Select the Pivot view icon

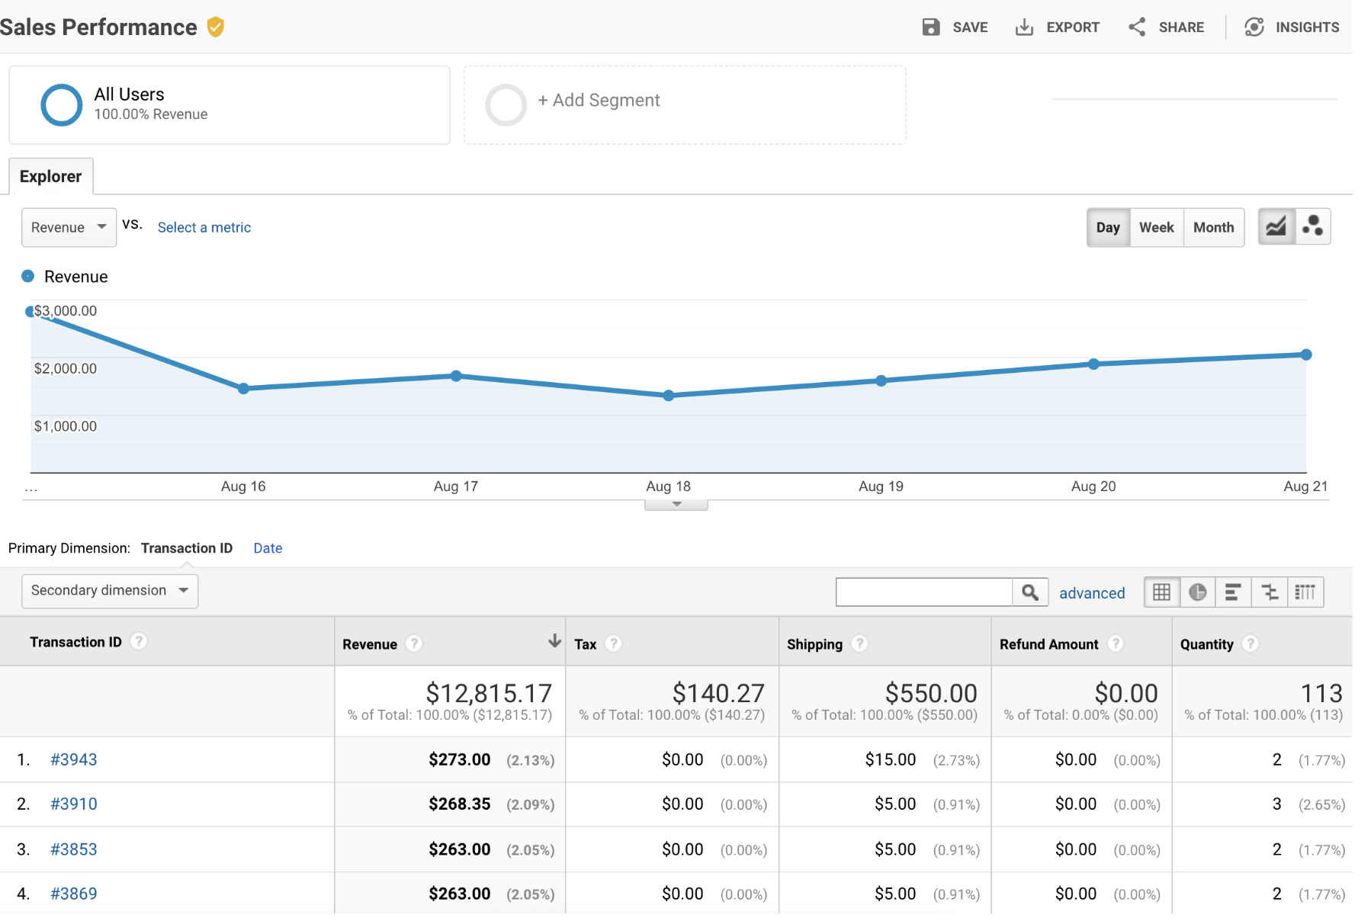click(1305, 592)
